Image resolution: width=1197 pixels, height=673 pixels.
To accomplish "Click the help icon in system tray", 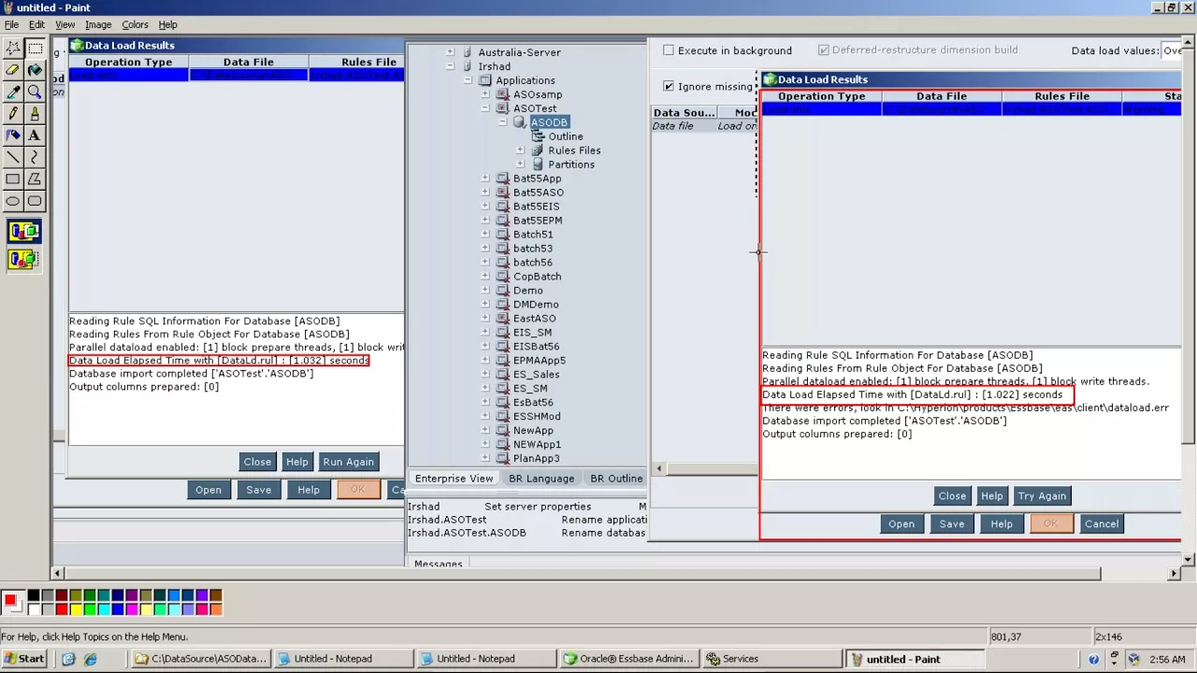I will pyautogui.click(x=1093, y=659).
